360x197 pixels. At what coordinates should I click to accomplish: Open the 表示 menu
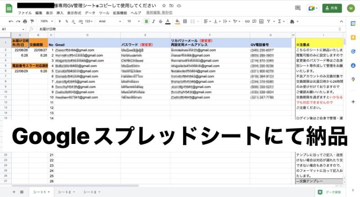(49, 13)
